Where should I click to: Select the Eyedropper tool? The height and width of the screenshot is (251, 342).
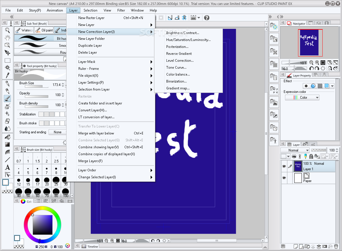coord(8,75)
